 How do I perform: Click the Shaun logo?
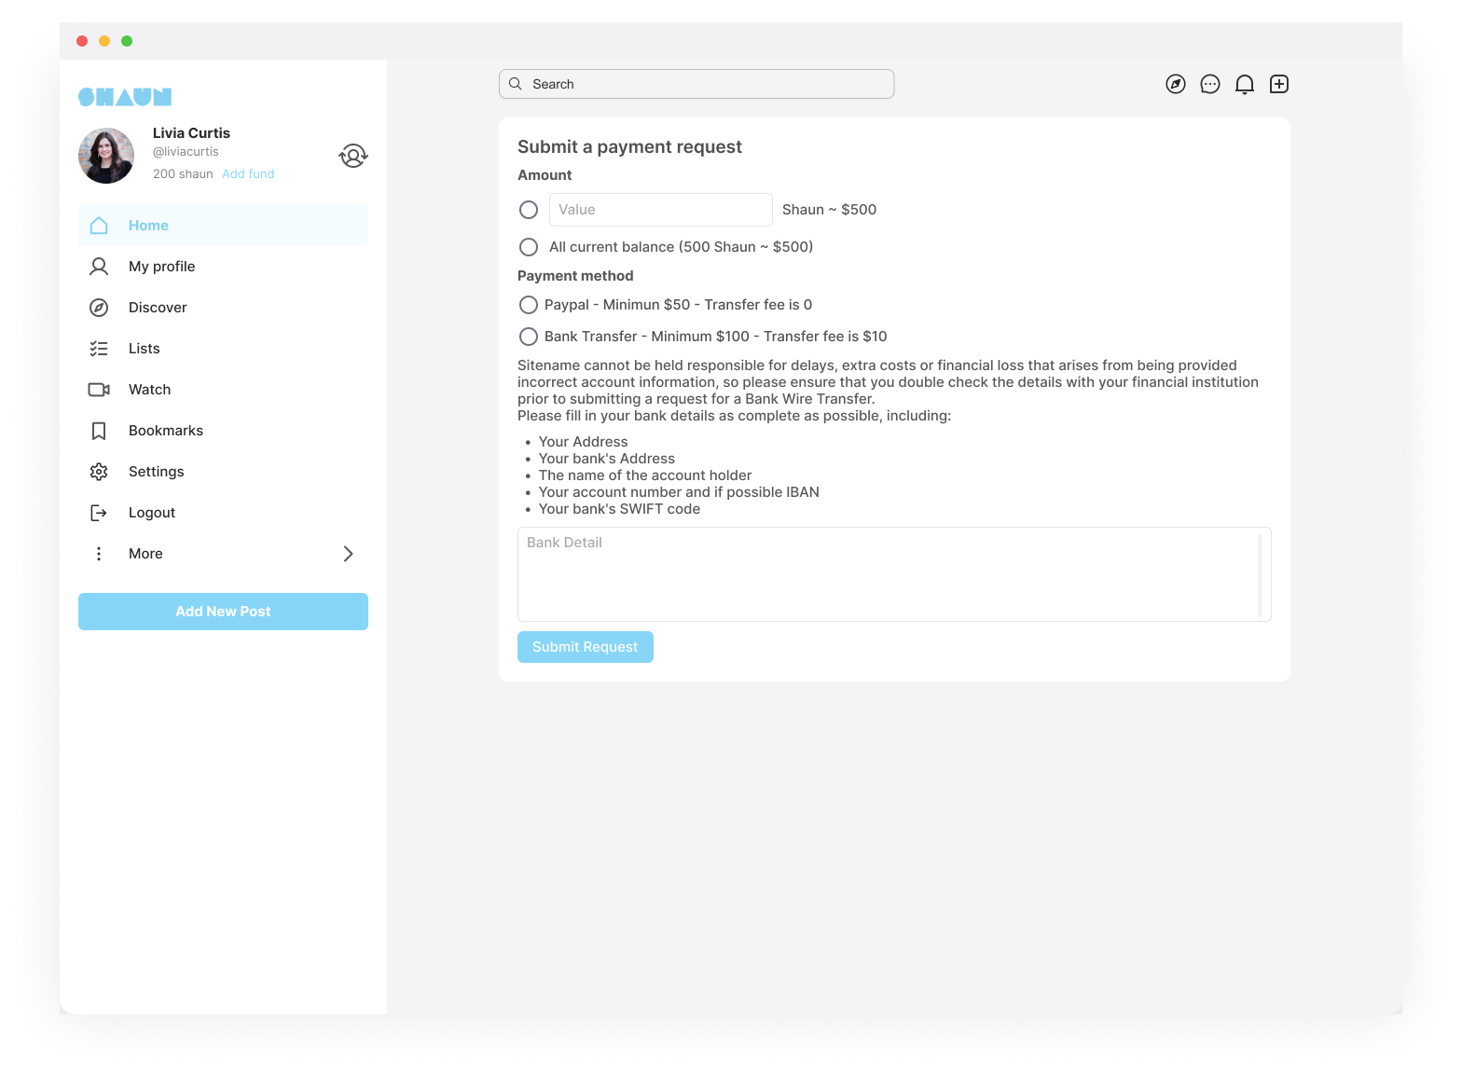pos(125,97)
